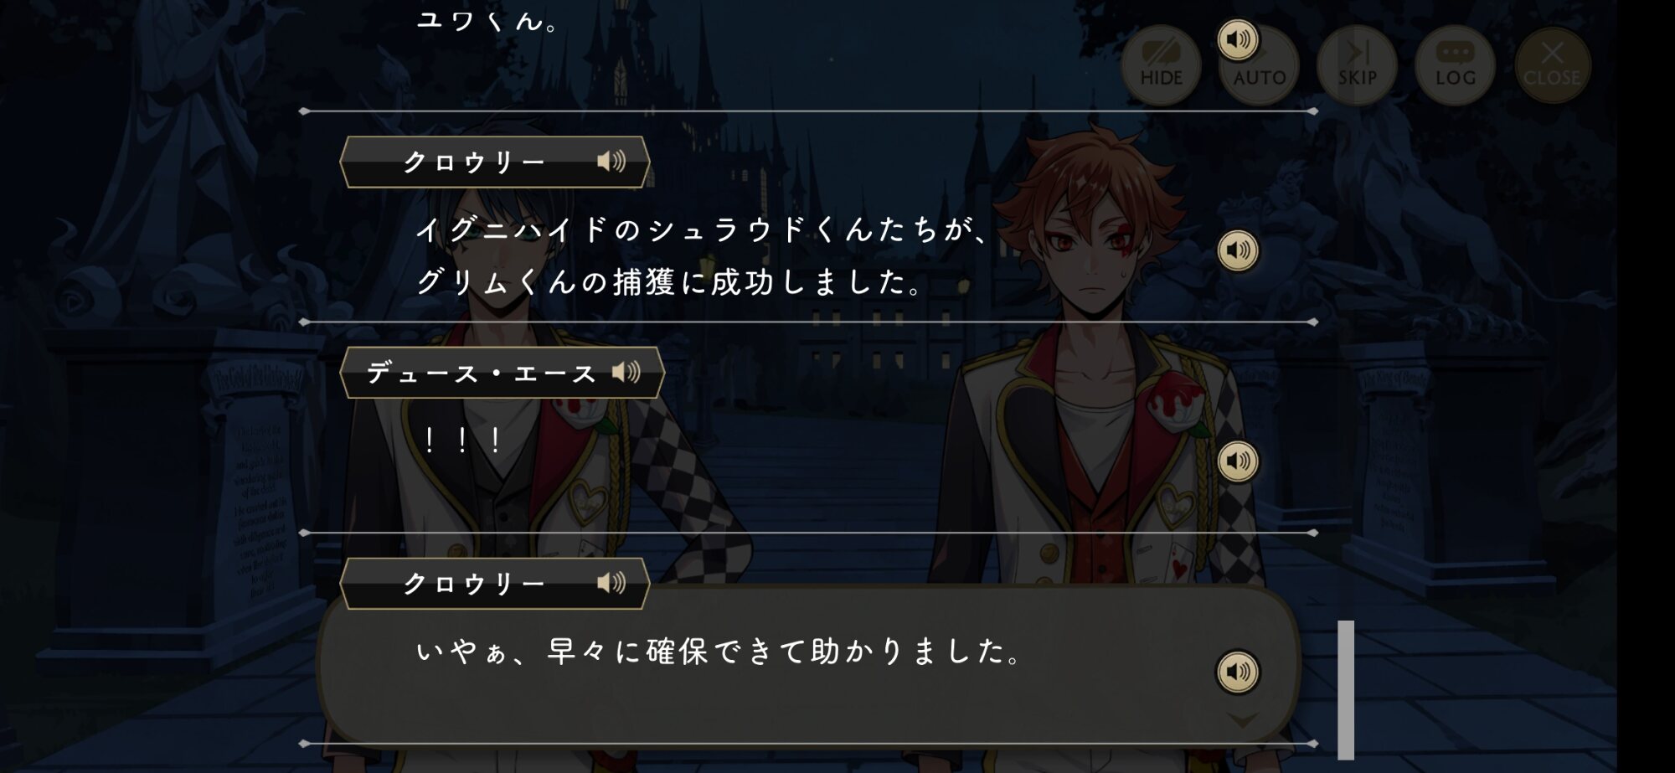Viewport: 1675px width, 773px height.
Task: Close the backlog with CLOSE button
Action: (1552, 64)
